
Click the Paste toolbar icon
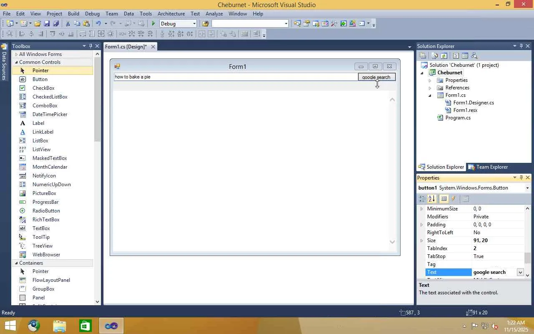point(86,24)
